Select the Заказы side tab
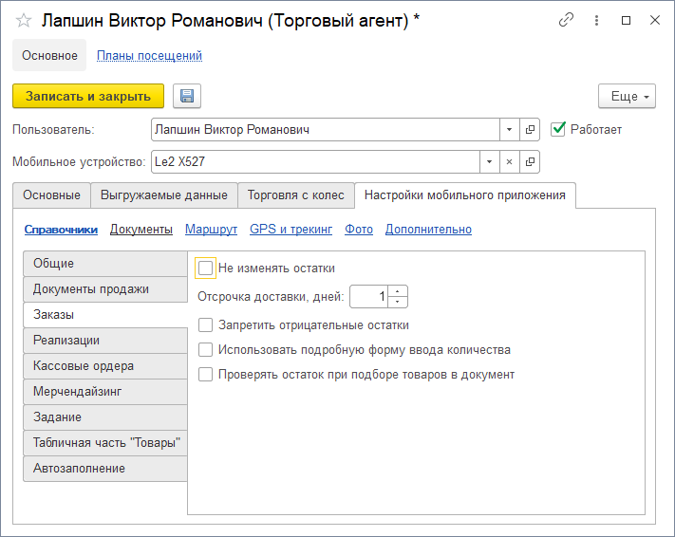This screenshot has height=537, width=675. 105,315
